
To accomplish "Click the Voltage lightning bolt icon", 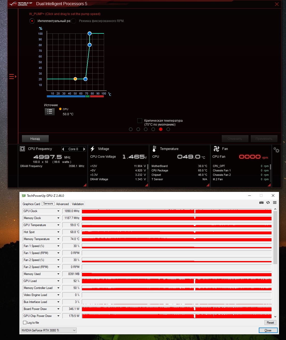I will pyautogui.click(x=92, y=149).
